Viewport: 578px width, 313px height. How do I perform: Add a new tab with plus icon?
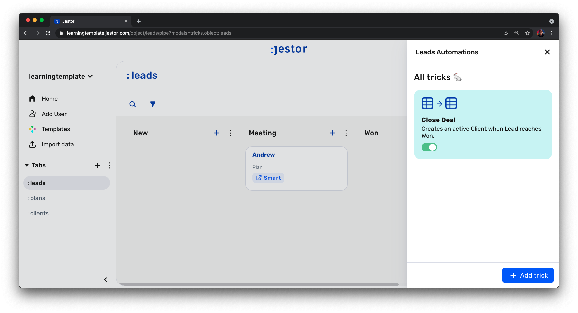98,165
